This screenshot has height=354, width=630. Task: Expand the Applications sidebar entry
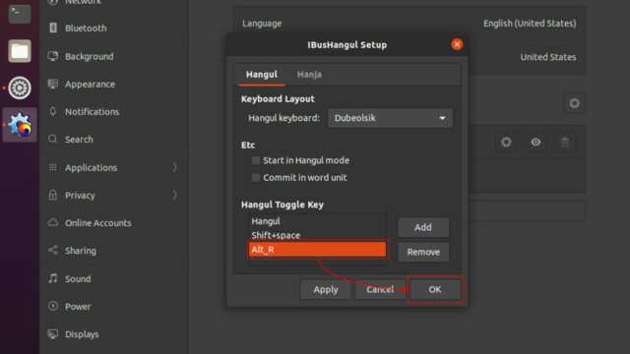[114, 167]
